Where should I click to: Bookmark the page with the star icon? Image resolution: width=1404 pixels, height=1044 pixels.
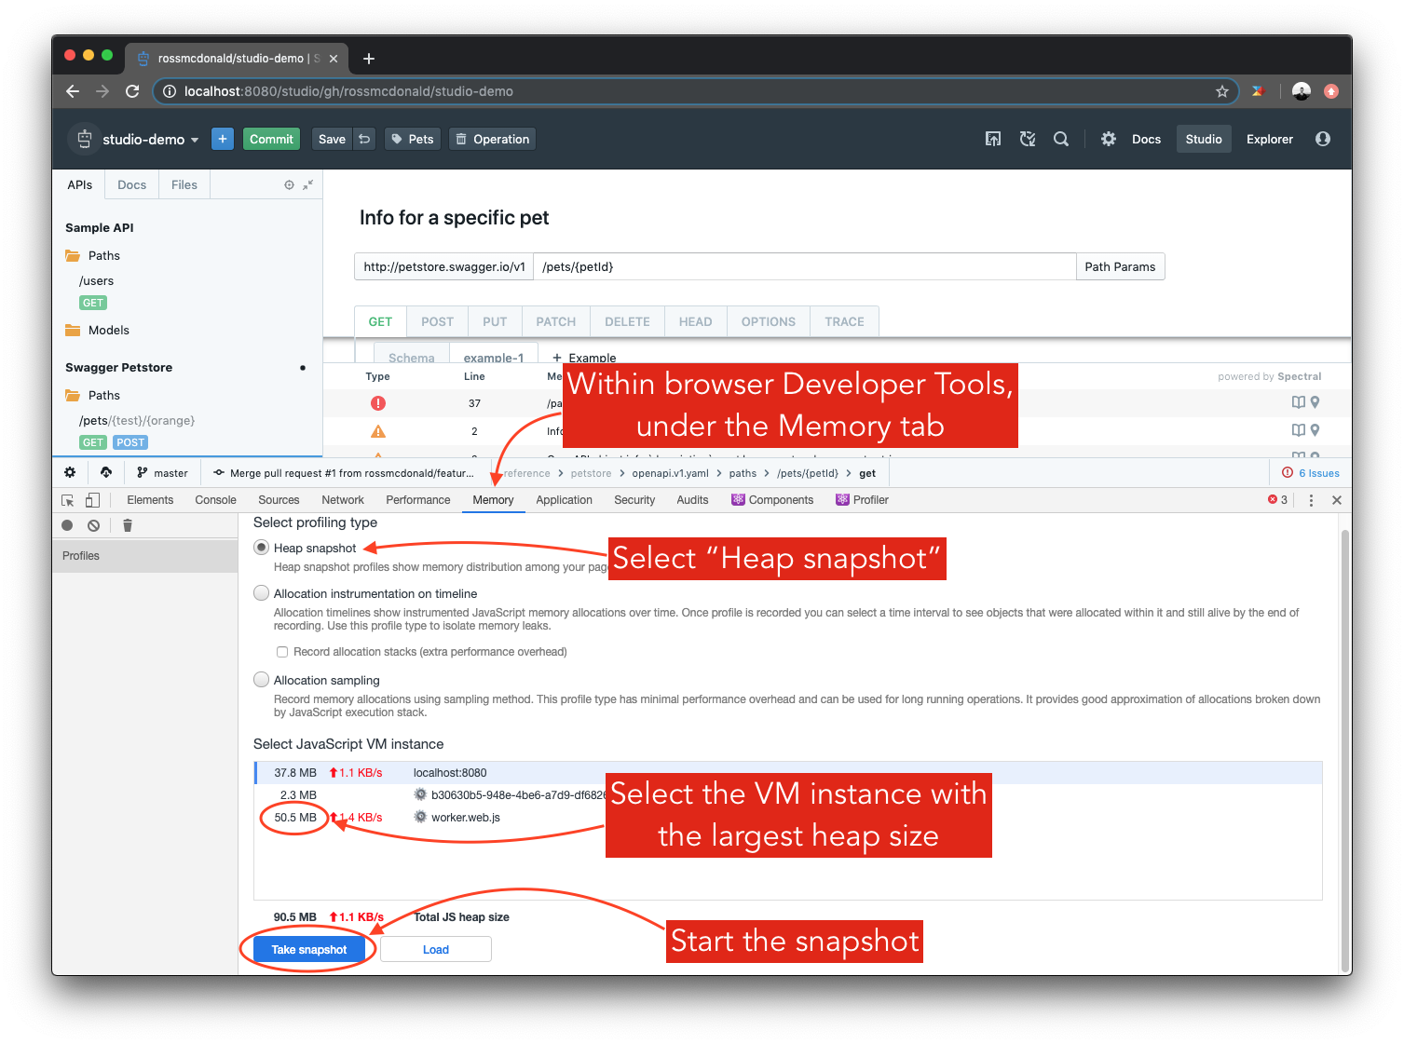point(1222,91)
